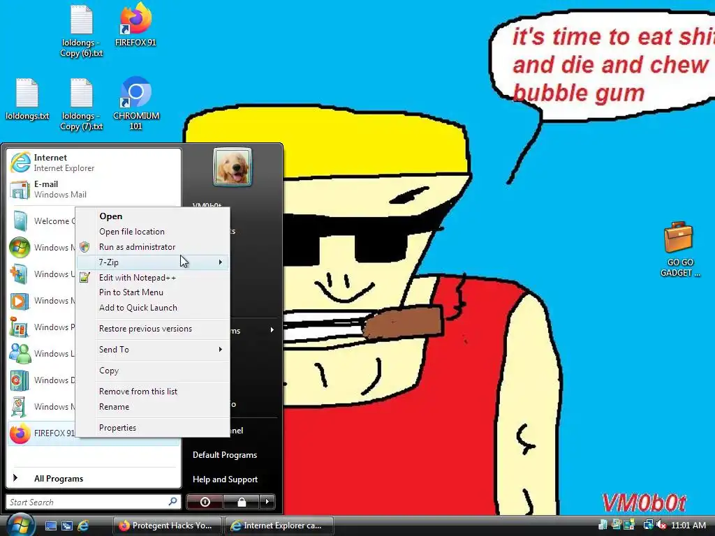The image size is (715, 536).
Task: Launch Internet Explorer from Start menu
Action: pos(94,163)
